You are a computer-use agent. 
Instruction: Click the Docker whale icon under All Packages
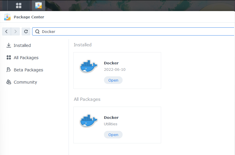88,121
